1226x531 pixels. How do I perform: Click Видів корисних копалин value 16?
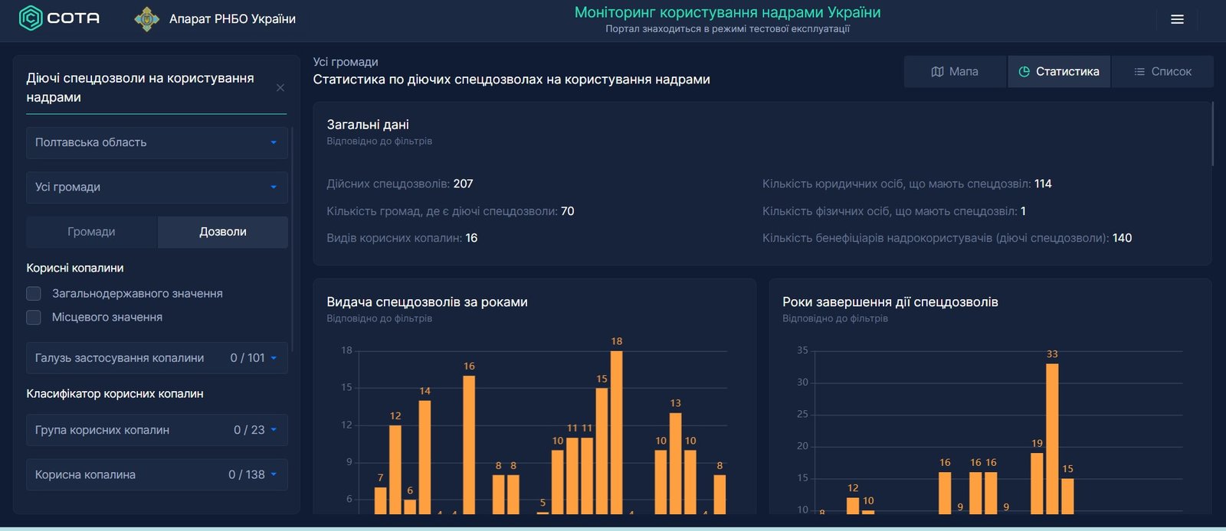click(471, 238)
